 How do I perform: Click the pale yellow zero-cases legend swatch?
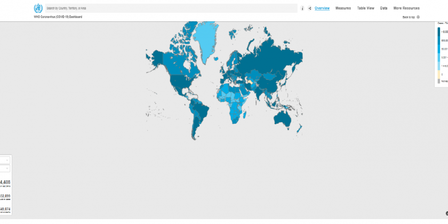point(439,74)
